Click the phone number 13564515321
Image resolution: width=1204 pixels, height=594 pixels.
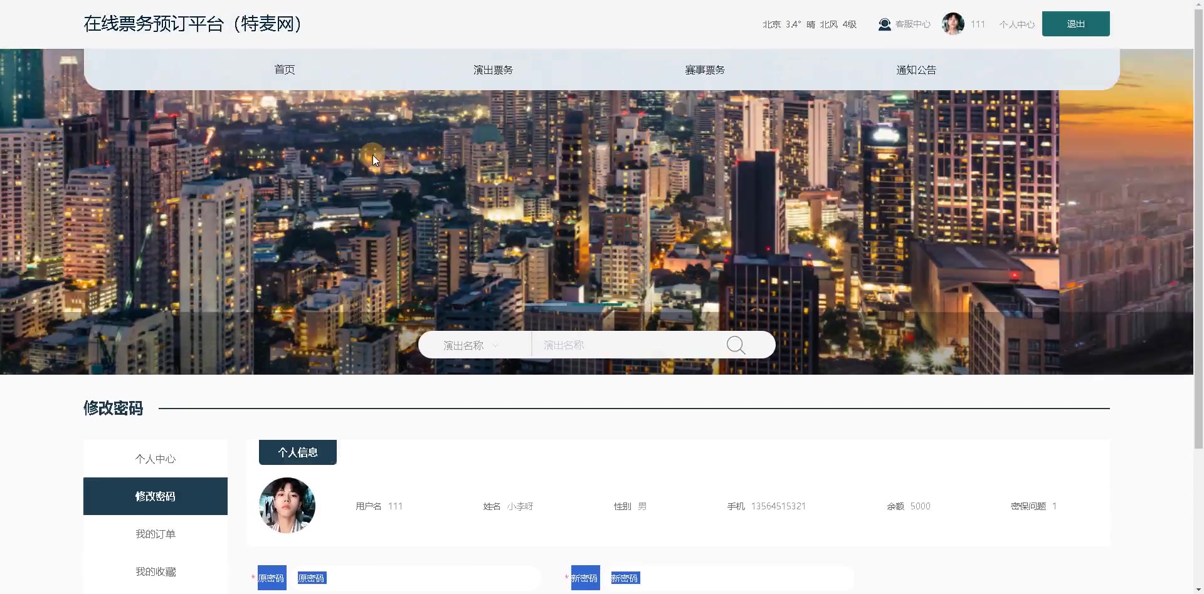[778, 506]
